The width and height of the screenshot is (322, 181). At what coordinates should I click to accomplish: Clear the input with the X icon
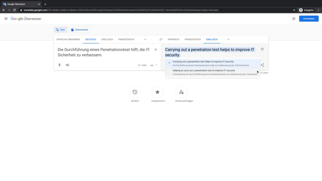[156, 49]
